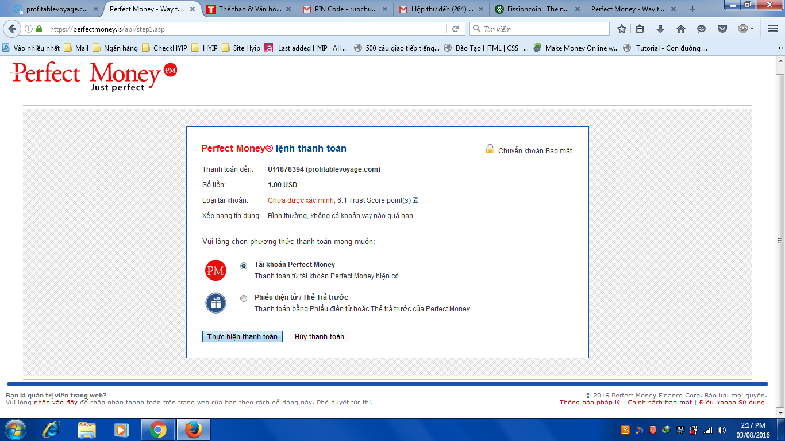Image resolution: width=785 pixels, height=441 pixels.
Task: Show bookmarks list icon in toolbar
Action: [x=640, y=29]
